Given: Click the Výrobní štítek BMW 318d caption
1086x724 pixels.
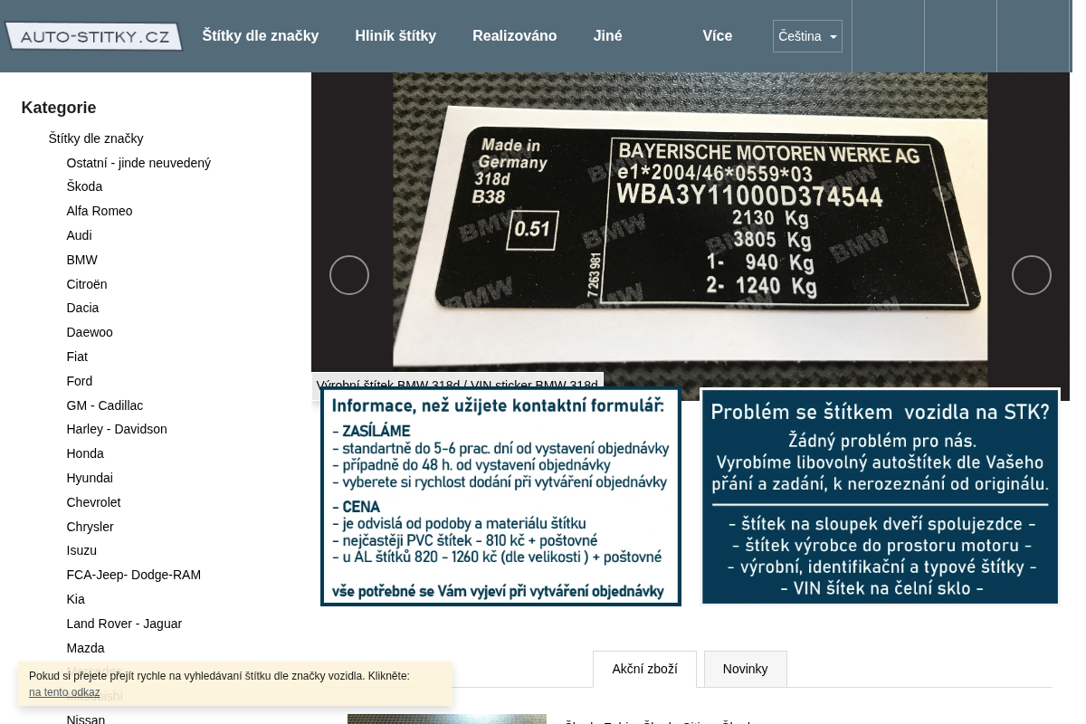Looking at the screenshot, I should pos(457,386).
